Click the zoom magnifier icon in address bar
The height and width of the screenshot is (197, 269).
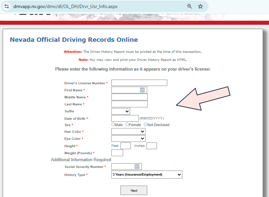coord(190,6)
